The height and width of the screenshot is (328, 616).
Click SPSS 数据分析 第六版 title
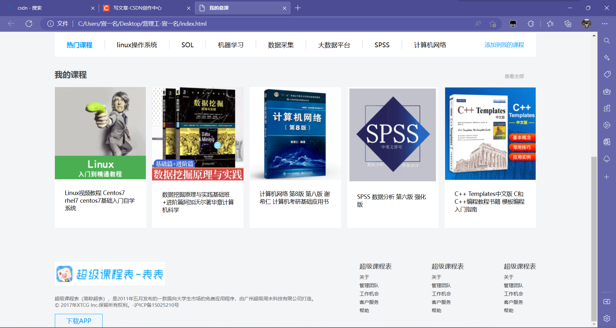point(391,200)
